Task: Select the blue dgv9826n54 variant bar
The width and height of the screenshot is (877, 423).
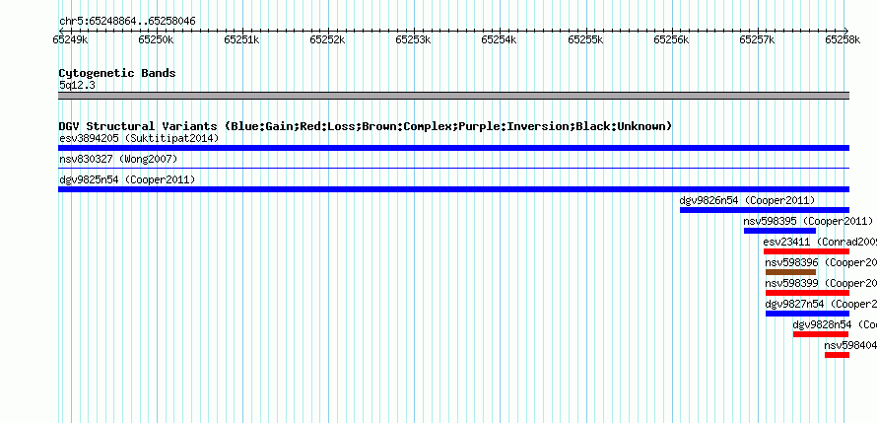Action: point(765,210)
